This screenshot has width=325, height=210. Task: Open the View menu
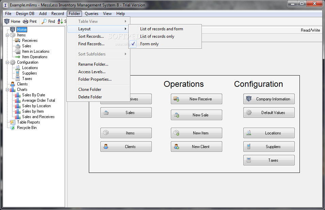coord(107,14)
